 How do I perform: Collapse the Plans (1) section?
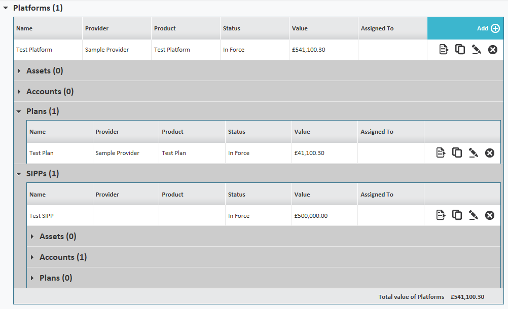(19, 111)
